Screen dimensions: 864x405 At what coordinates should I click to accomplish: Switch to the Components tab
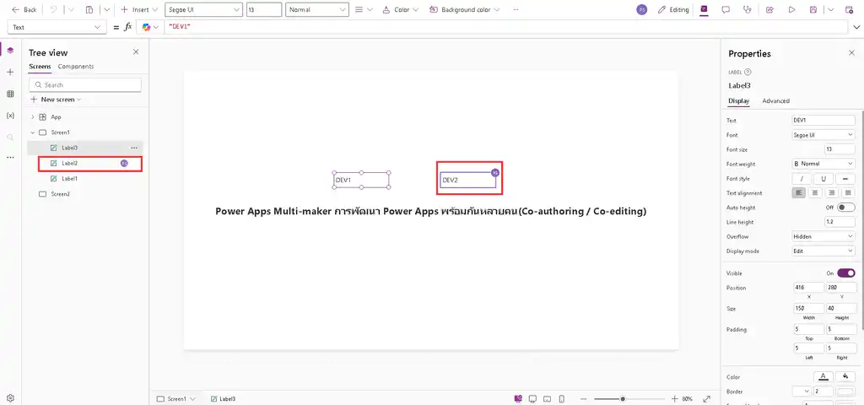[x=76, y=67]
